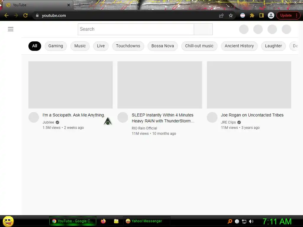Open the Joe Rogan Uncontacted Tribes thumbnail

pyautogui.click(x=249, y=85)
